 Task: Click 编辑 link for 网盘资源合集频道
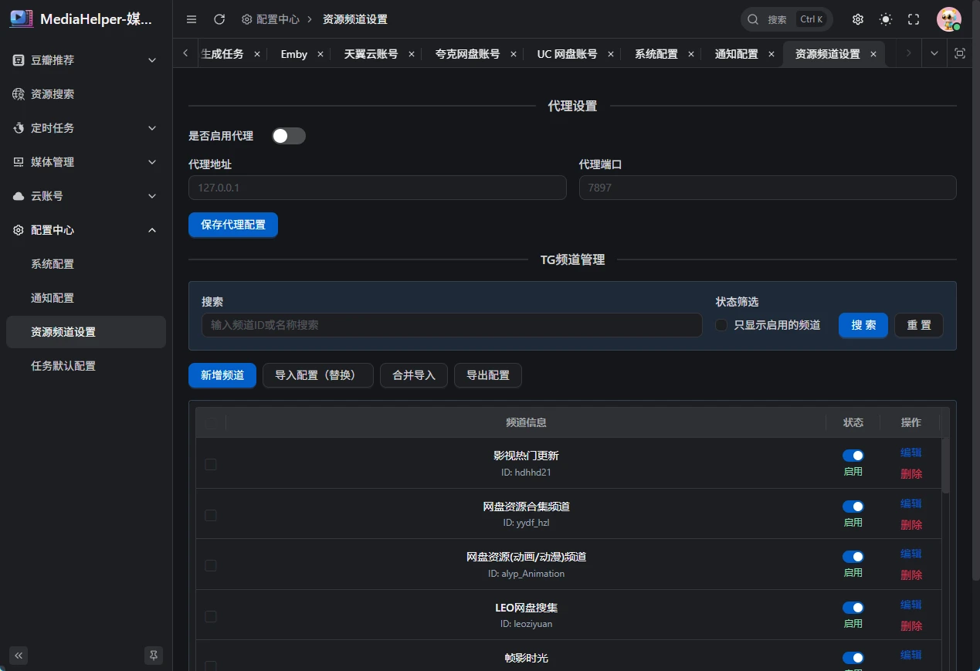coord(910,503)
